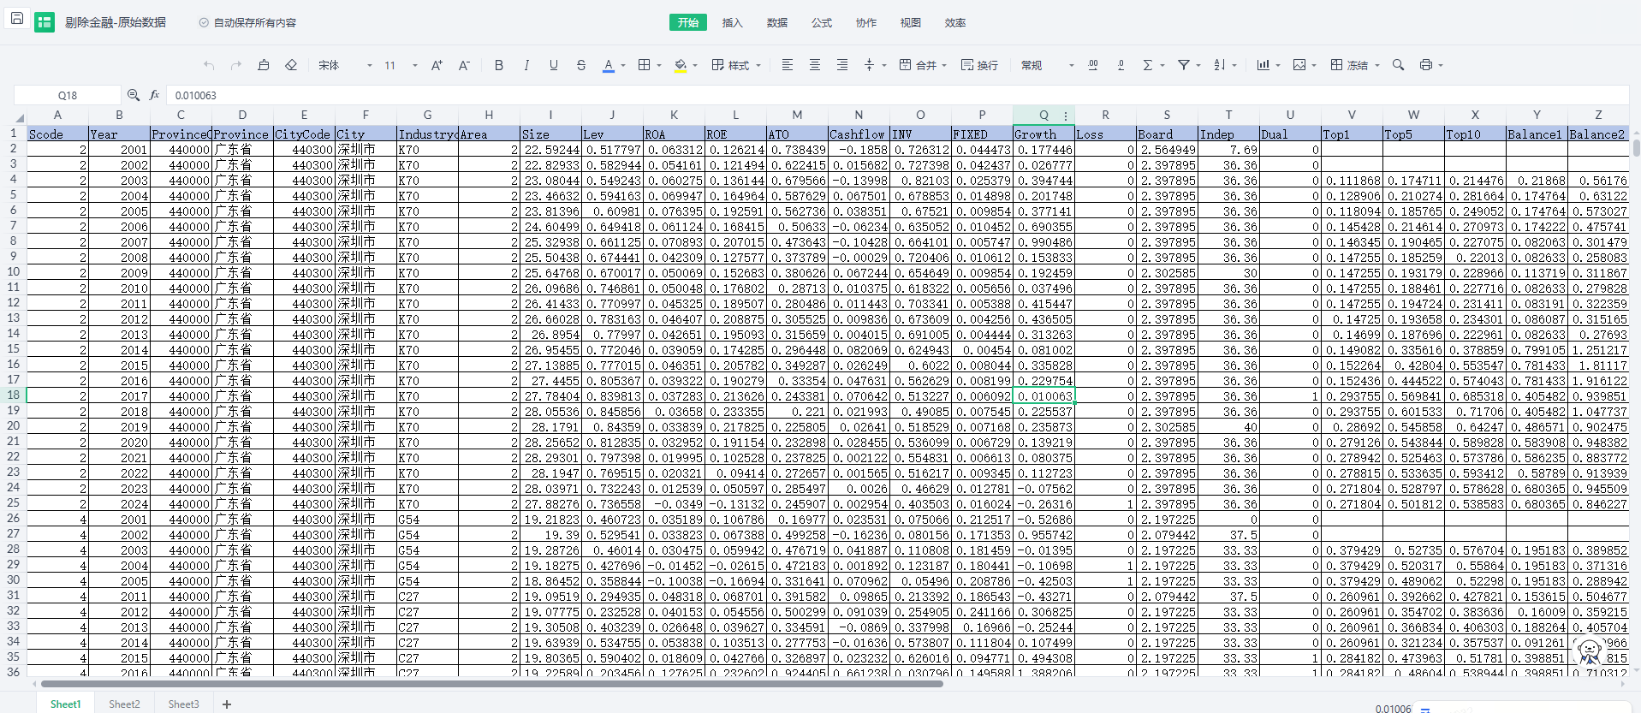
Task: Expand the fill color dropdown arrow
Action: click(x=695, y=66)
